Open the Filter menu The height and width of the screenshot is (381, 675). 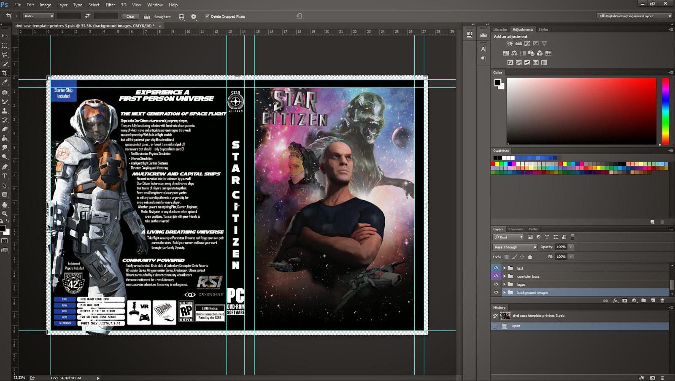[110, 5]
